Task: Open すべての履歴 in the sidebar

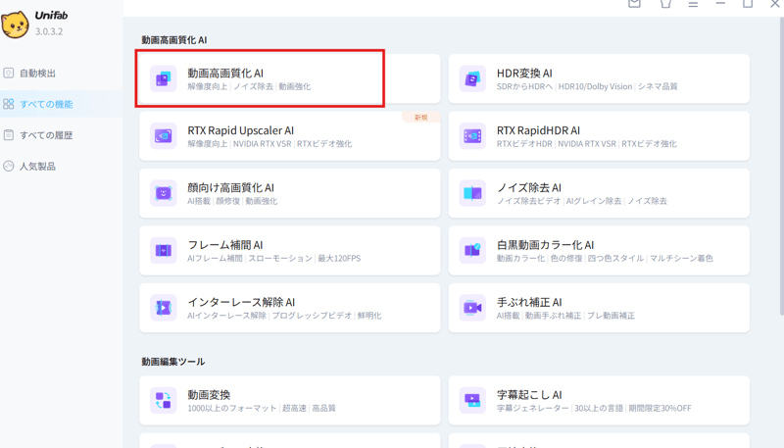Action: (45, 135)
